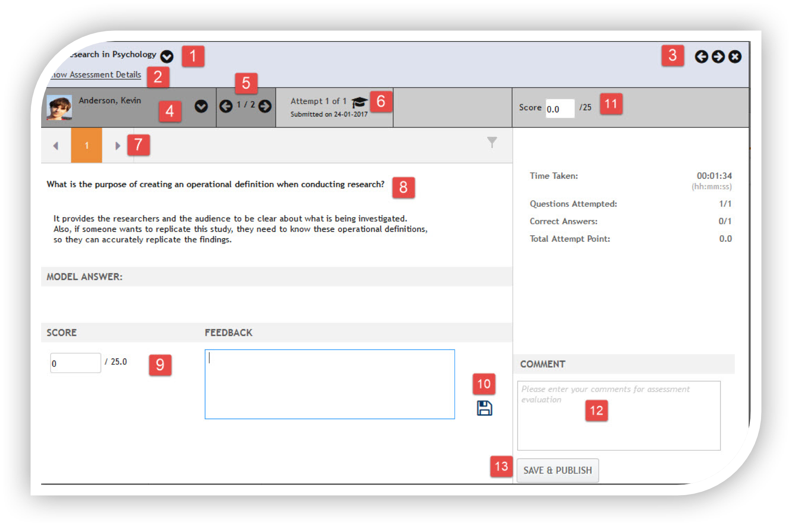Click Kevin Anderson's profile photo
The image size is (792, 526).
click(59, 107)
